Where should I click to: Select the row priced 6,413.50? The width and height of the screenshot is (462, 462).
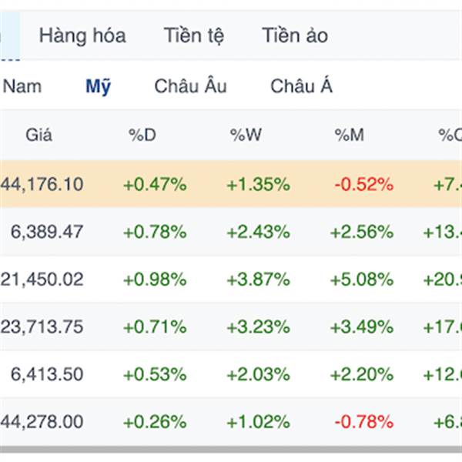click(x=47, y=374)
